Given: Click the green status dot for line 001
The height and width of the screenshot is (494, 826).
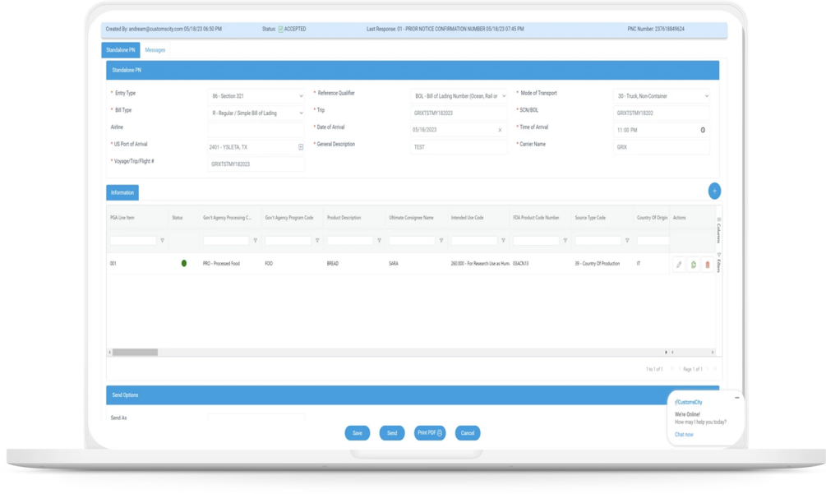Looking at the screenshot, I should click(184, 263).
